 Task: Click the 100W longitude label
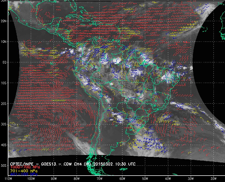coord(31,179)
